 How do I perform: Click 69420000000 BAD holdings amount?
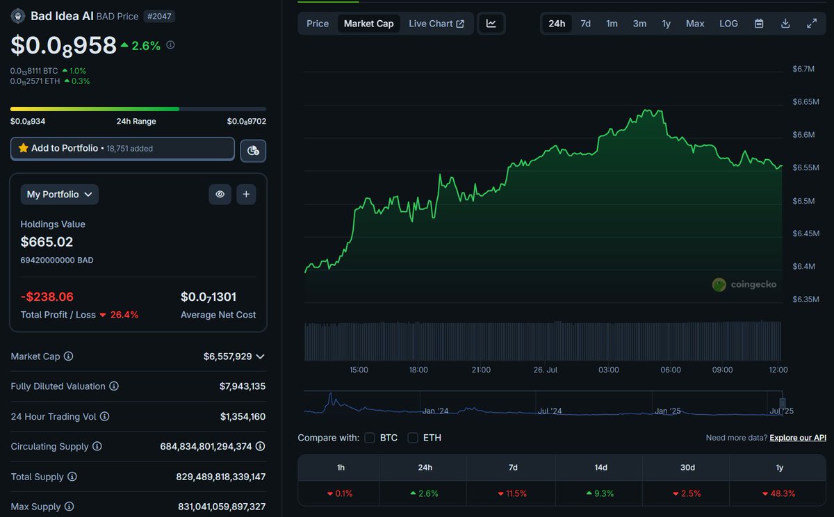(57, 260)
